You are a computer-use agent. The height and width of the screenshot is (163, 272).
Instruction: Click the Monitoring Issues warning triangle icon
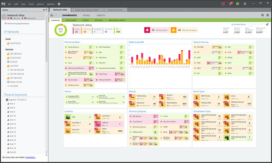point(173,30)
